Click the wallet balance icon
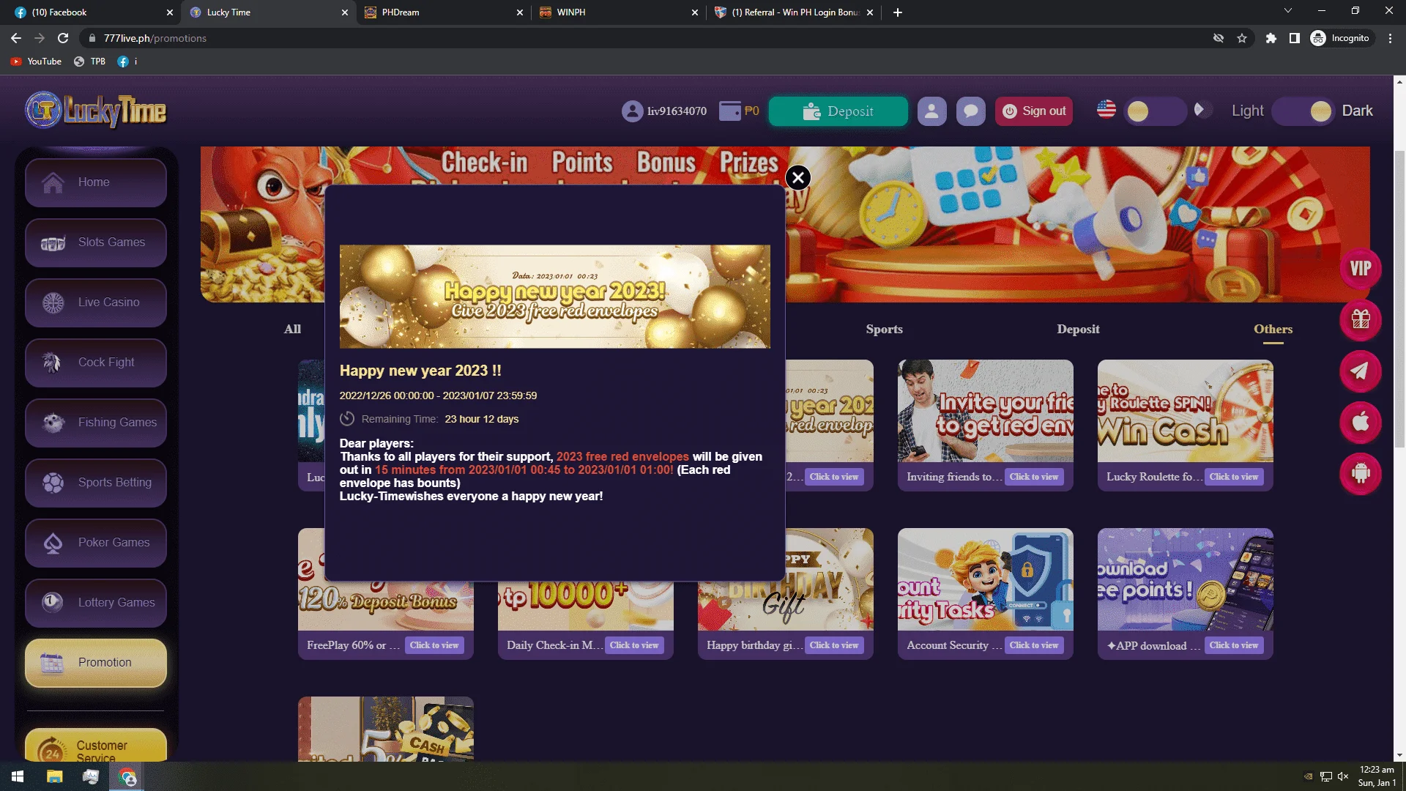This screenshot has width=1406, height=791. coord(730,111)
